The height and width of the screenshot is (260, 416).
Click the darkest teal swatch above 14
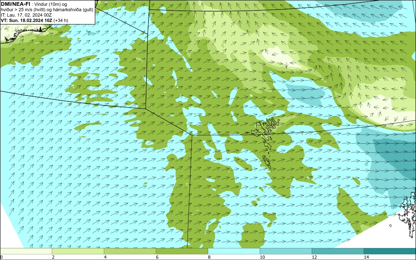coord(390,251)
